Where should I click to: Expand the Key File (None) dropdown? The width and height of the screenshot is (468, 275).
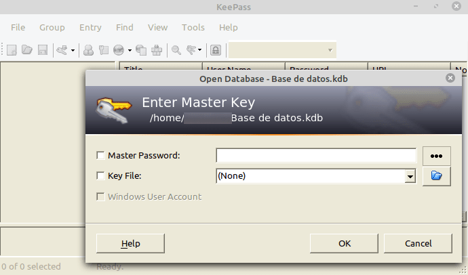pos(410,176)
